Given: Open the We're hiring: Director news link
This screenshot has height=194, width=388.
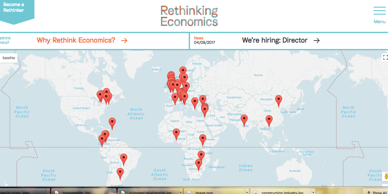Looking at the screenshot, I should pos(275,40).
